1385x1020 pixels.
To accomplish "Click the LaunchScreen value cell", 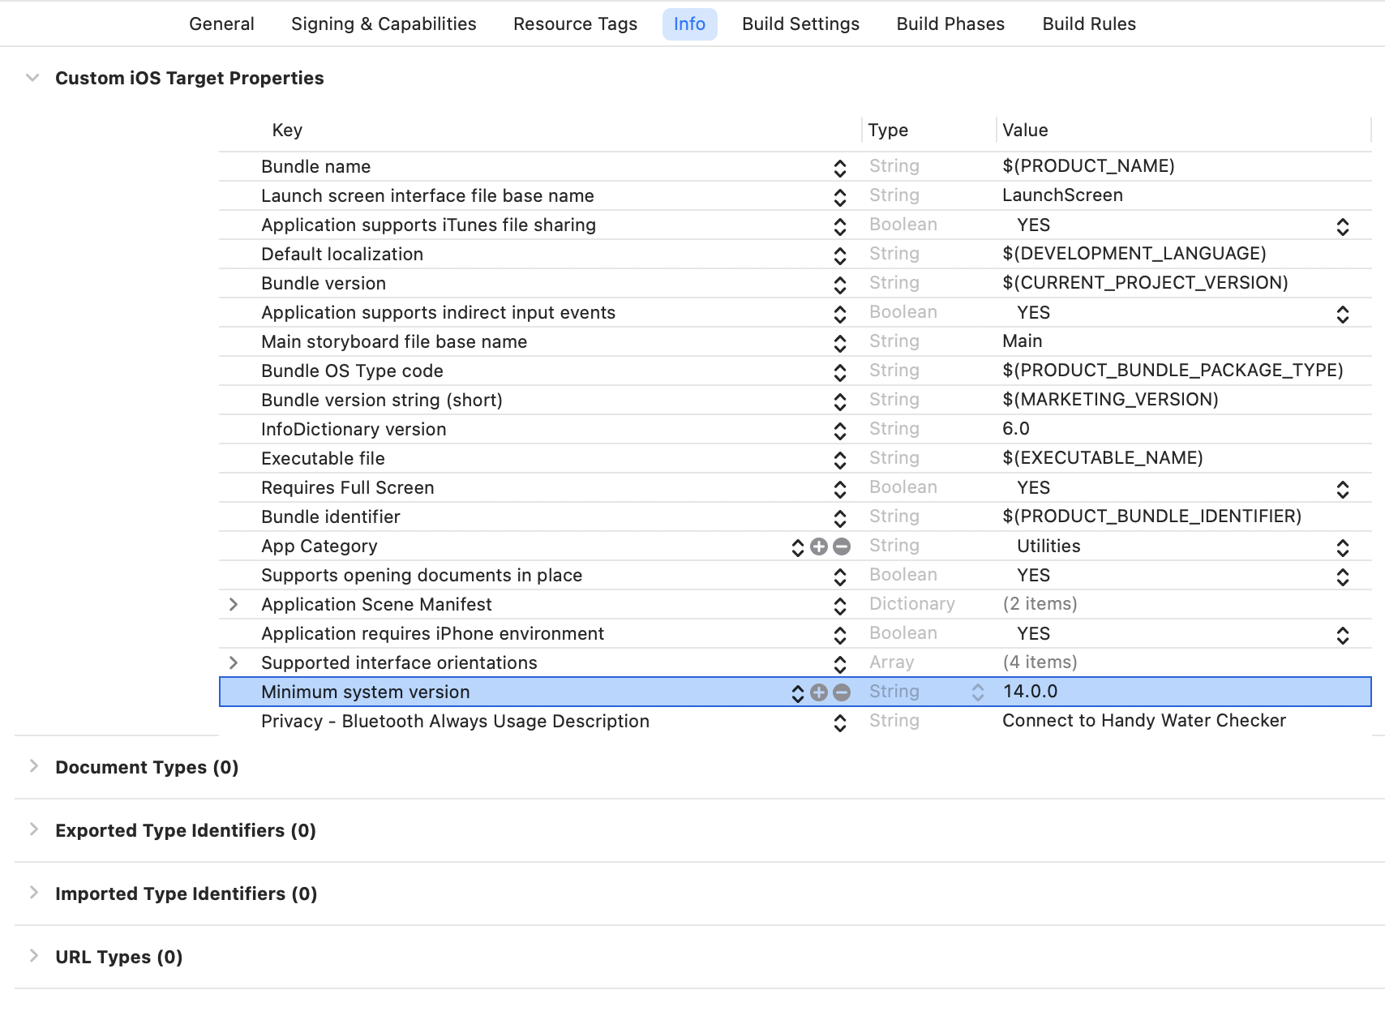I will (1062, 195).
